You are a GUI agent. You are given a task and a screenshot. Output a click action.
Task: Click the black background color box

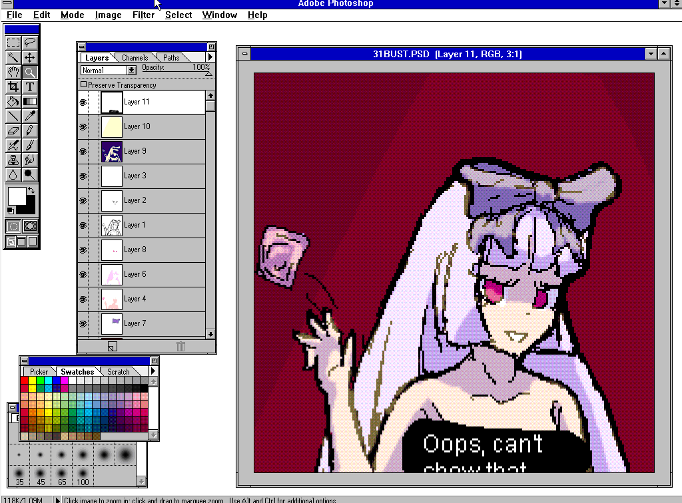click(29, 208)
